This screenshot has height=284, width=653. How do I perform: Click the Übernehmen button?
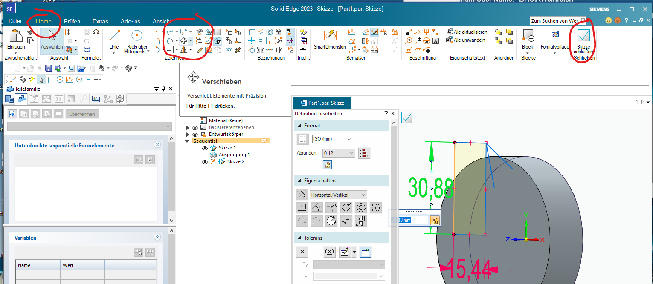click(x=82, y=114)
